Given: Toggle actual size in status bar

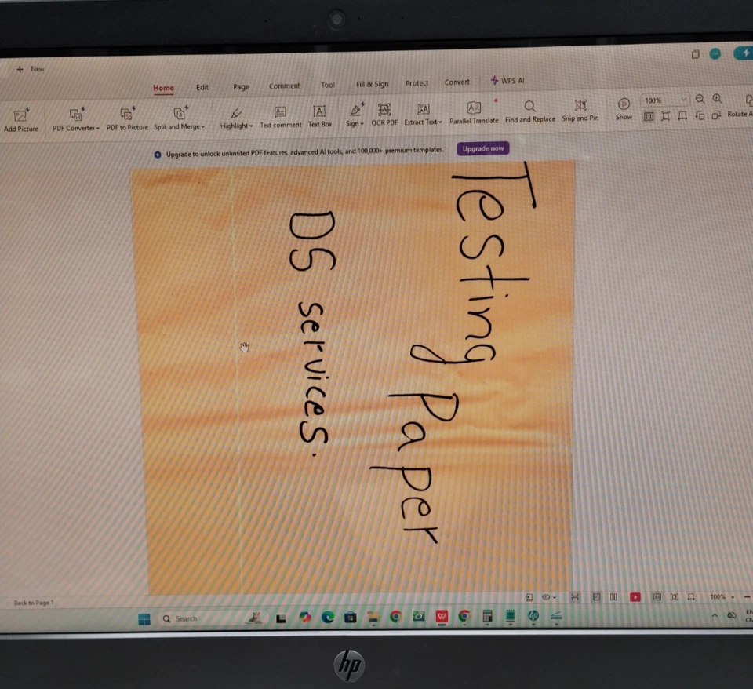Looking at the screenshot, I should click(x=657, y=596).
